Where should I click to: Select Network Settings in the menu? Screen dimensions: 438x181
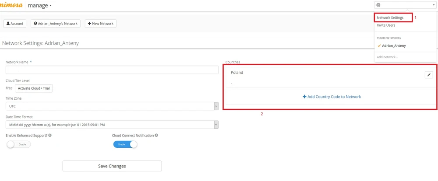pos(390,17)
